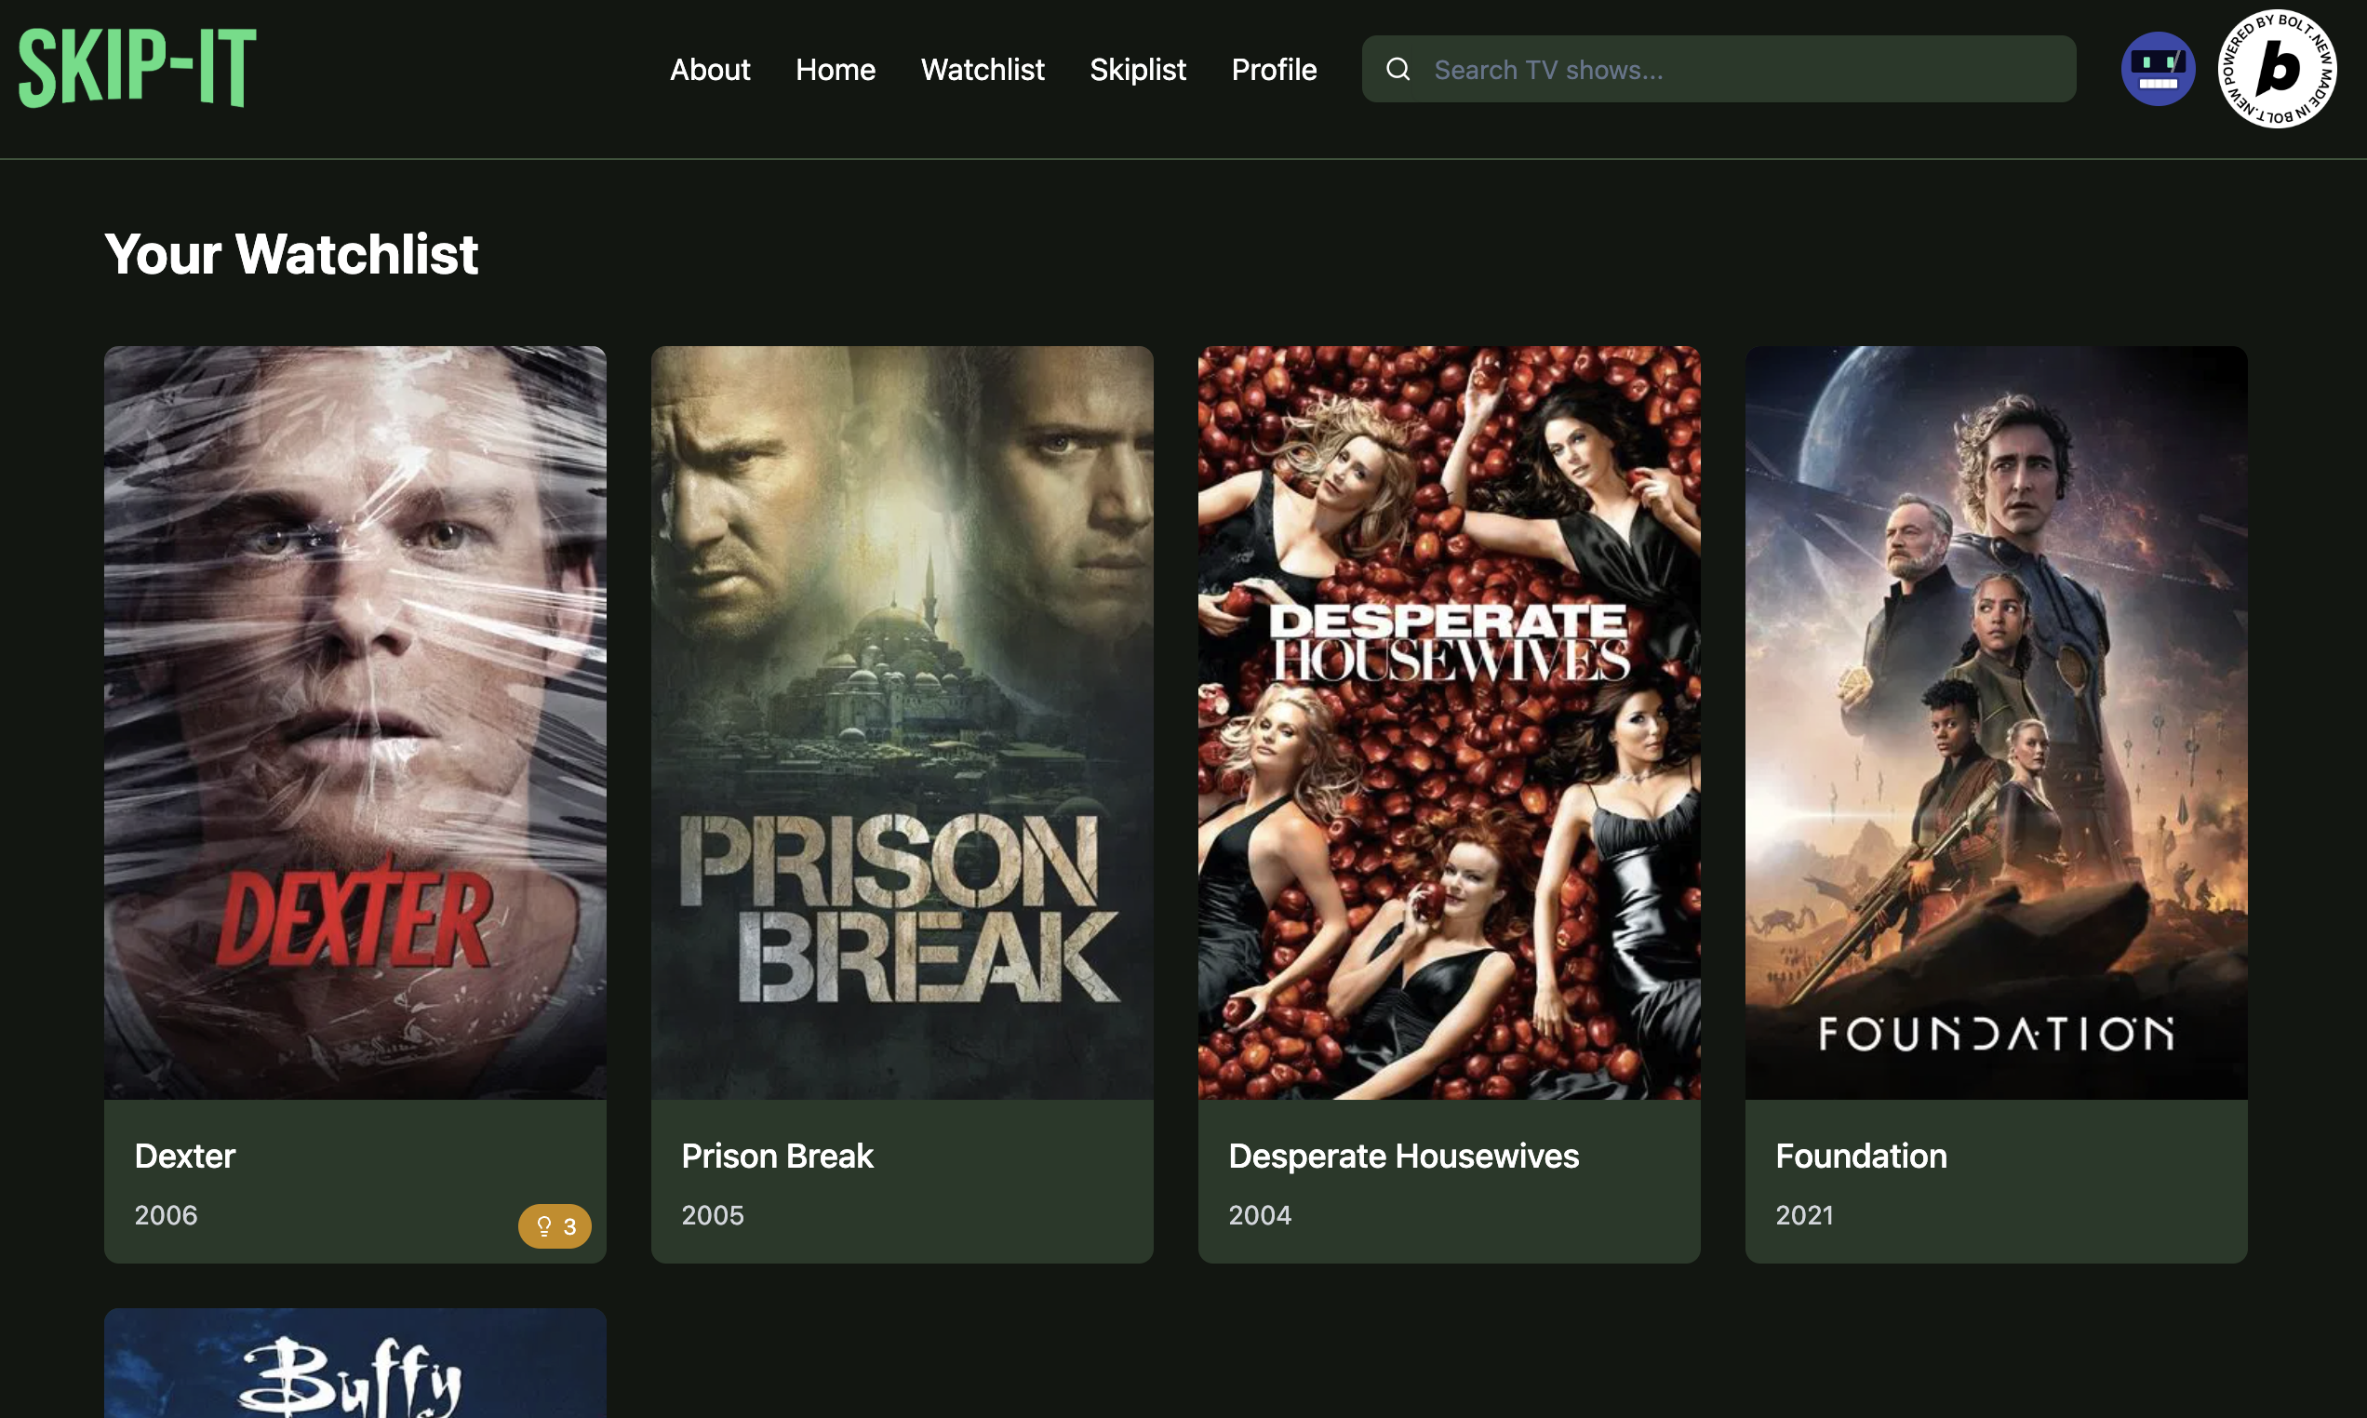
Task: Open the Watchlist nav link
Action: point(982,70)
